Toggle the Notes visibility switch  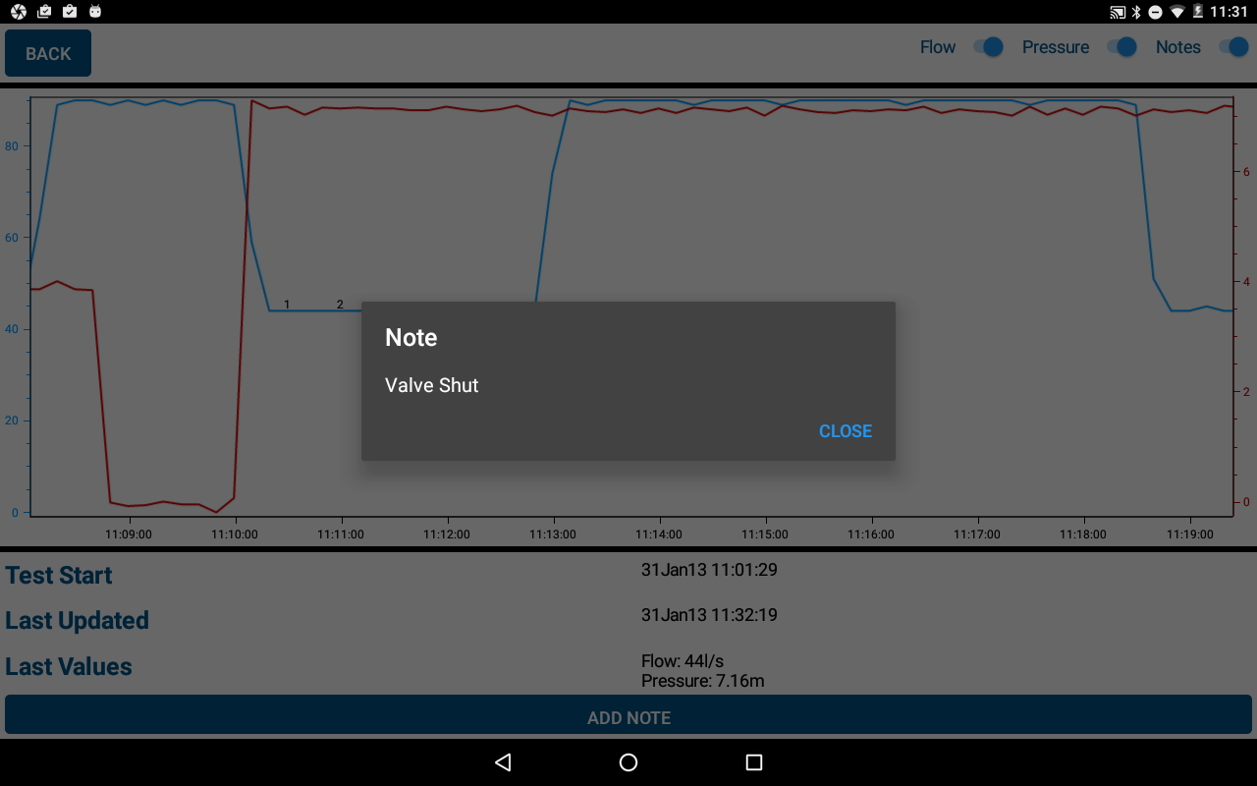point(1233,47)
